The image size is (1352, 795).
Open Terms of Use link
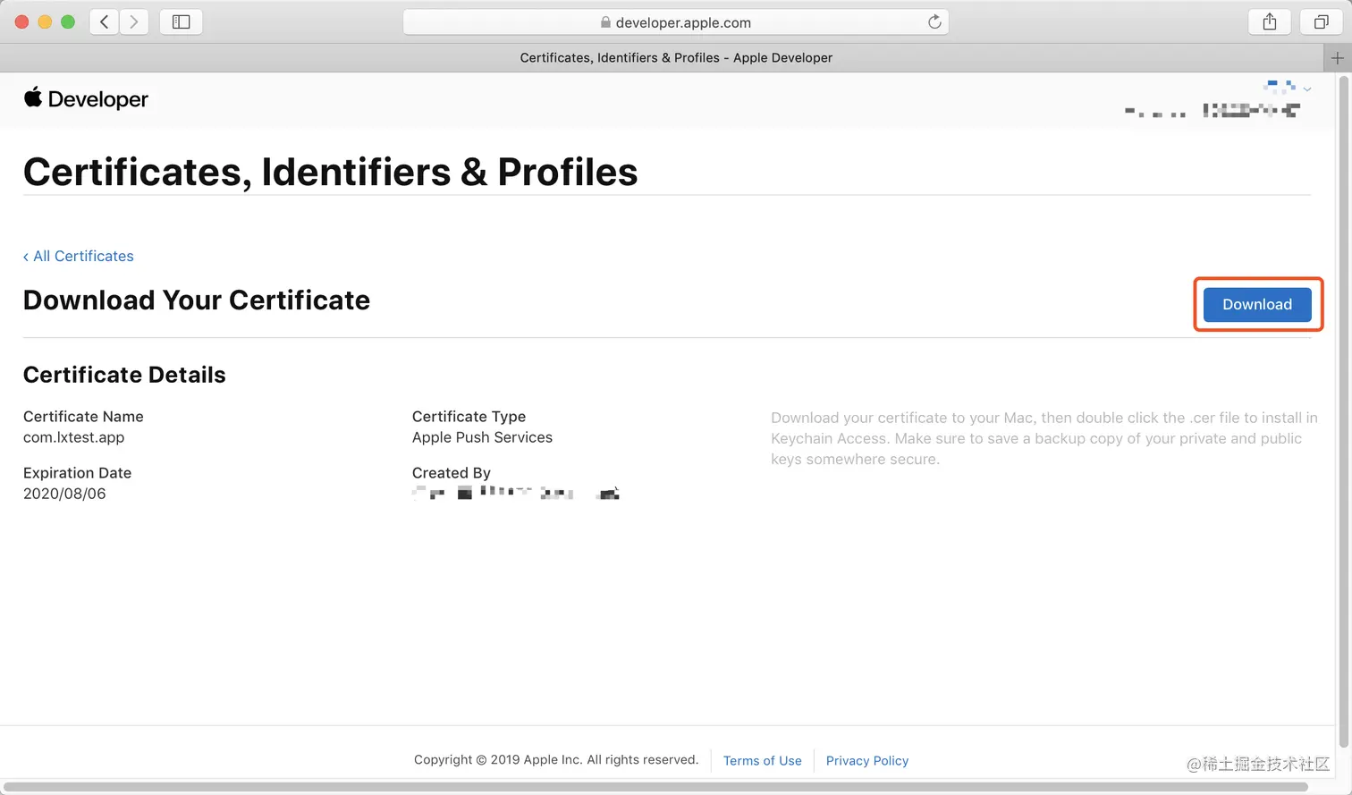point(763,761)
